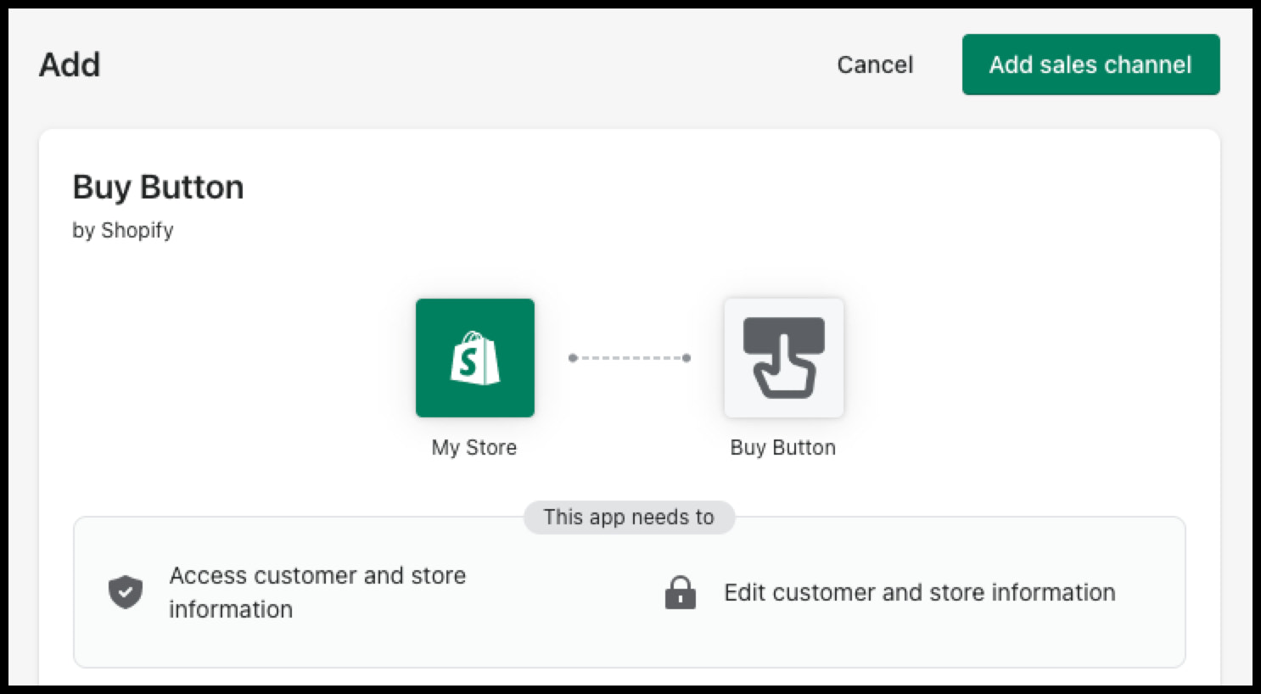Click the 'by Shopify' developer text

pos(123,230)
